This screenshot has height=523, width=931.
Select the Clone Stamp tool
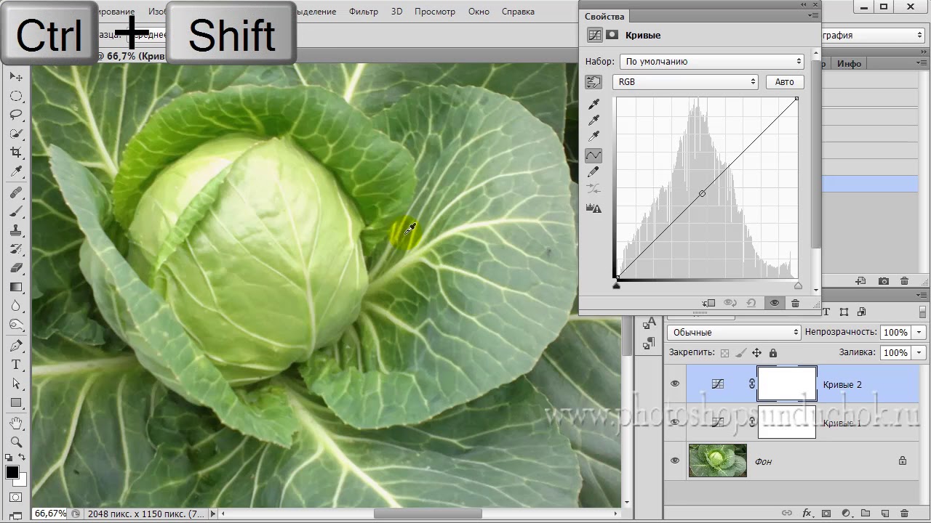click(x=16, y=230)
